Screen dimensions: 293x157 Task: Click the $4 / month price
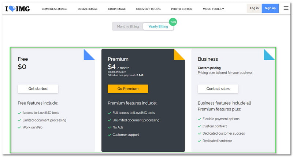[x=118, y=67]
